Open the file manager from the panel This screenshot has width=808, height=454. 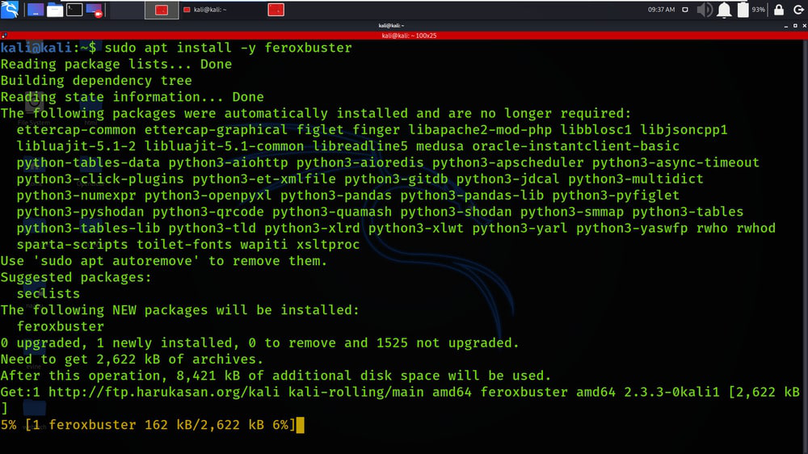point(55,9)
